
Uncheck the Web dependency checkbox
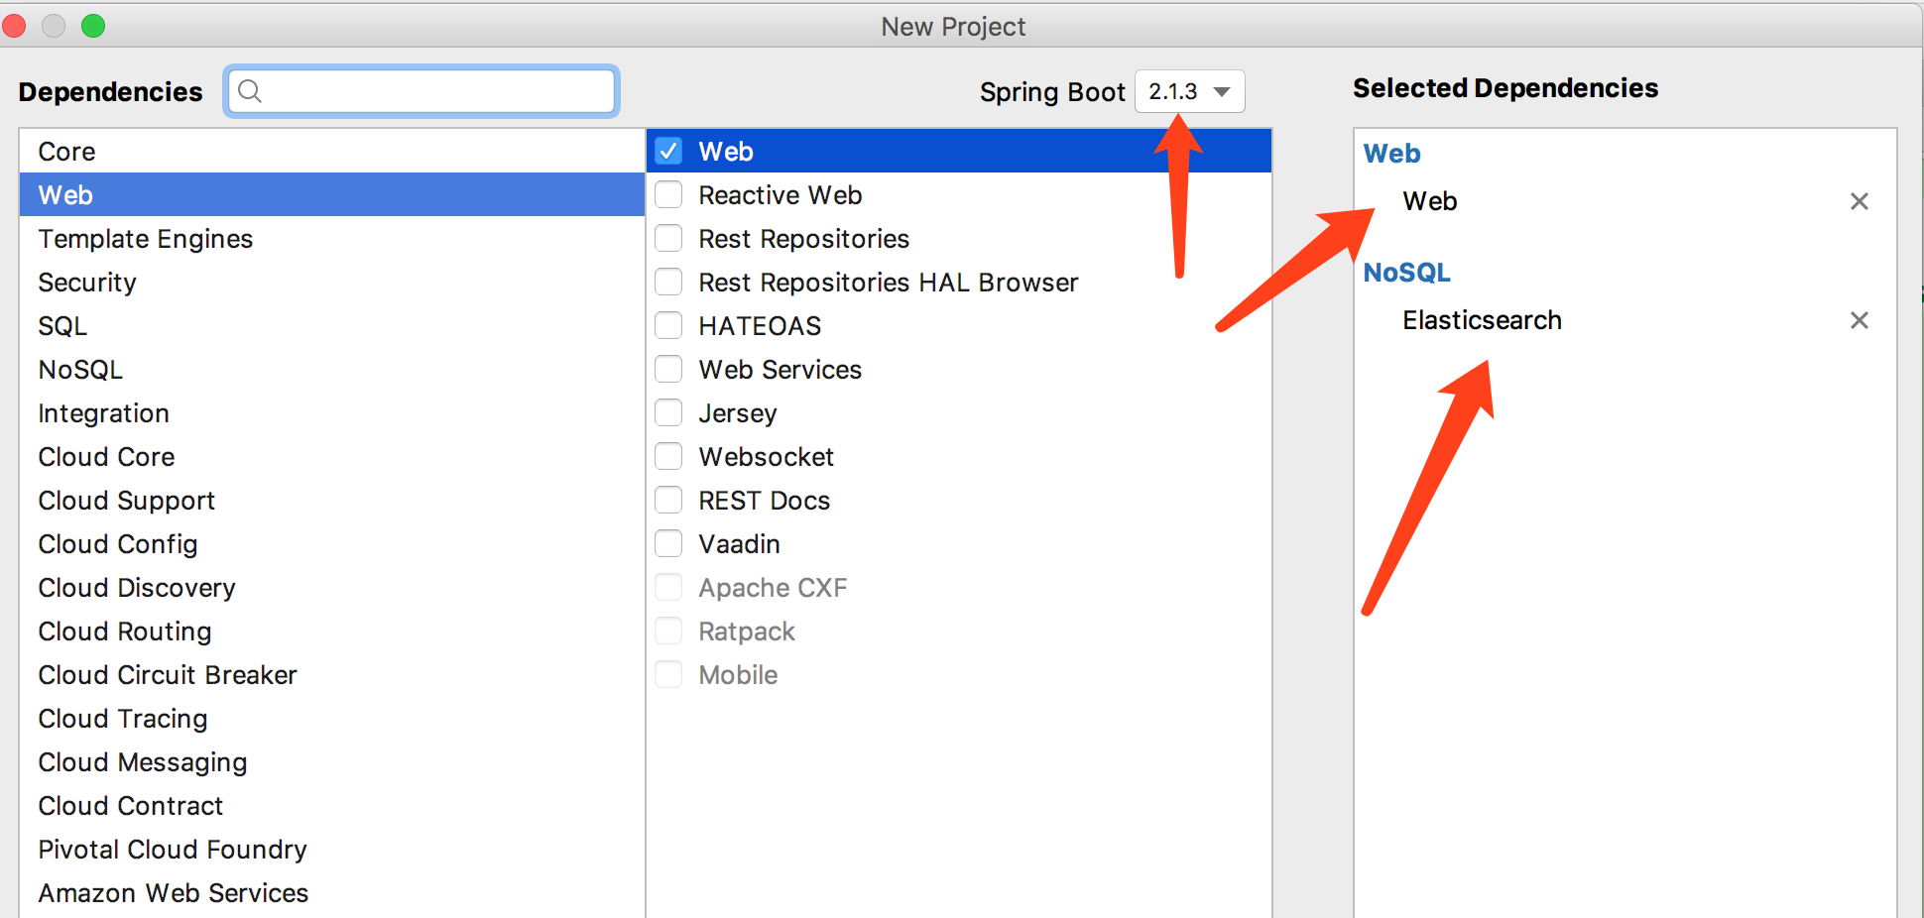[x=668, y=151]
